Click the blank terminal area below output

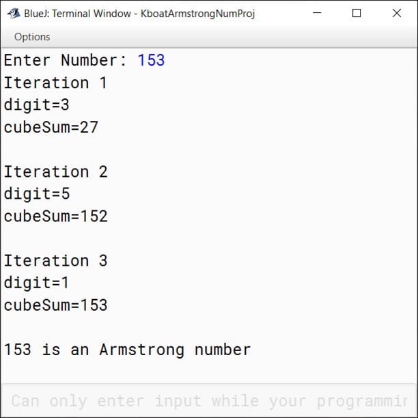[x=209, y=372]
